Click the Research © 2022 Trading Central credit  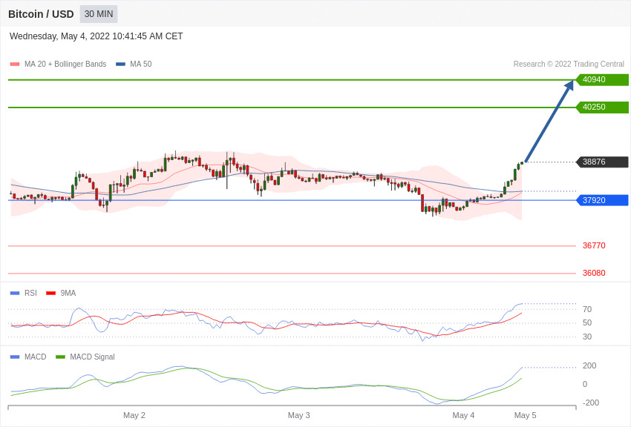569,64
